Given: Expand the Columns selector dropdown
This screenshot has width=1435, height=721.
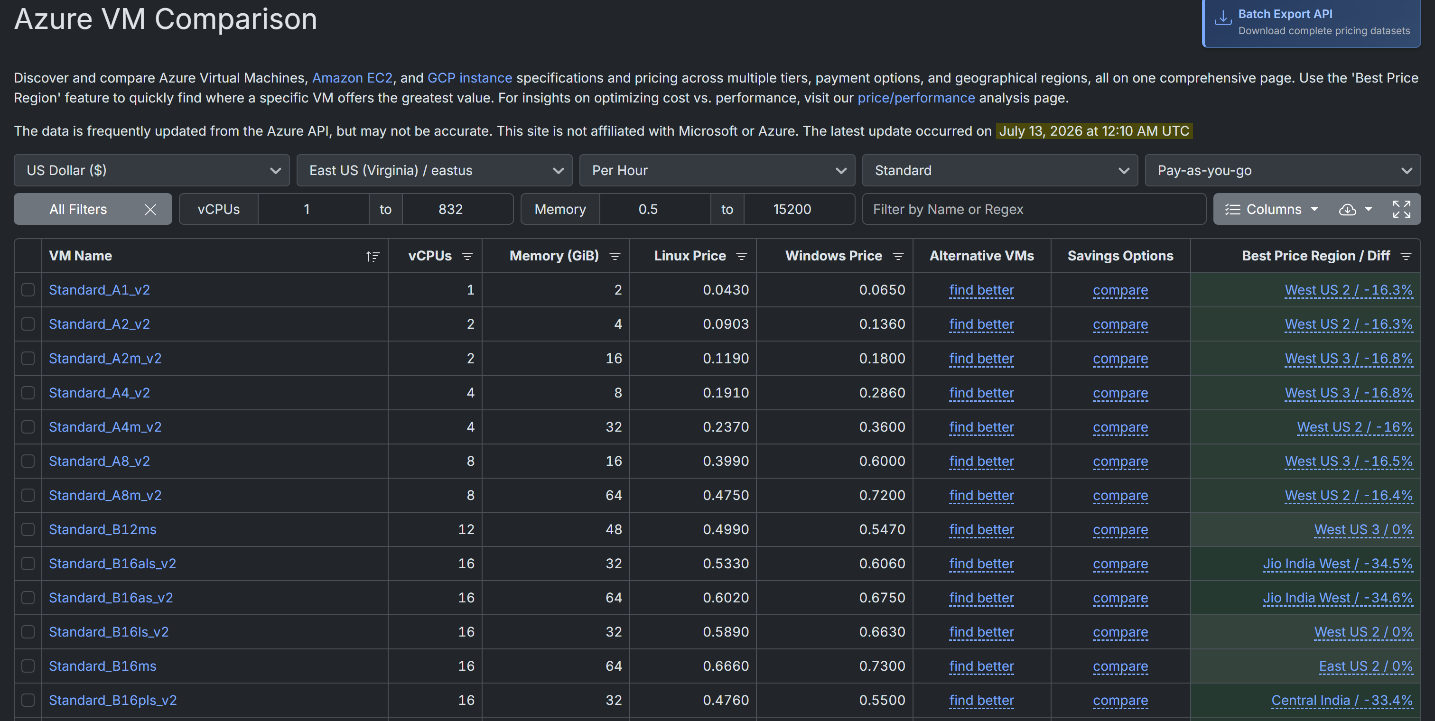Looking at the screenshot, I should point(1271,209).
